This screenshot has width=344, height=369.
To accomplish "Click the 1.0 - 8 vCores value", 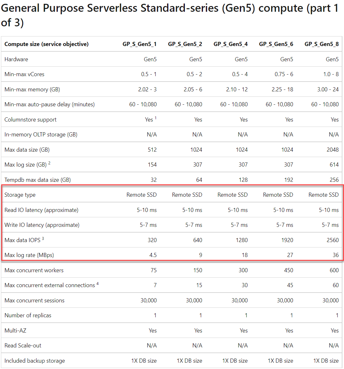I will [x=331, y=74].
